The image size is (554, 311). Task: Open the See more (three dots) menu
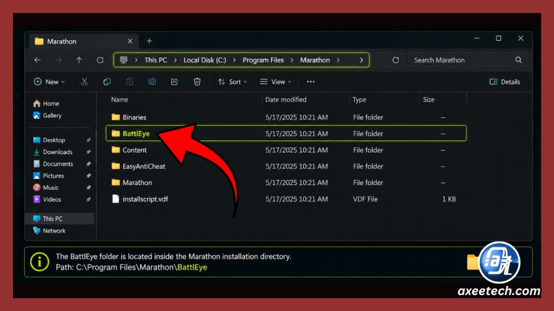(310, 82)
